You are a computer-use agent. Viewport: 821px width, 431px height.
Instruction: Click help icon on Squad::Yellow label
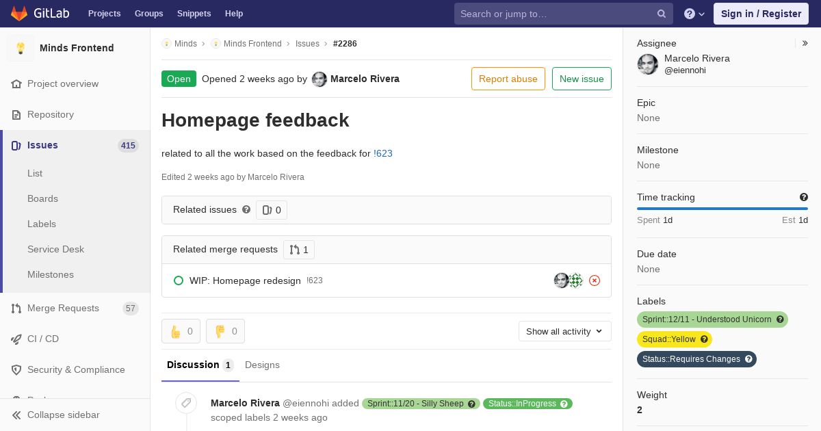click(704, 339)
